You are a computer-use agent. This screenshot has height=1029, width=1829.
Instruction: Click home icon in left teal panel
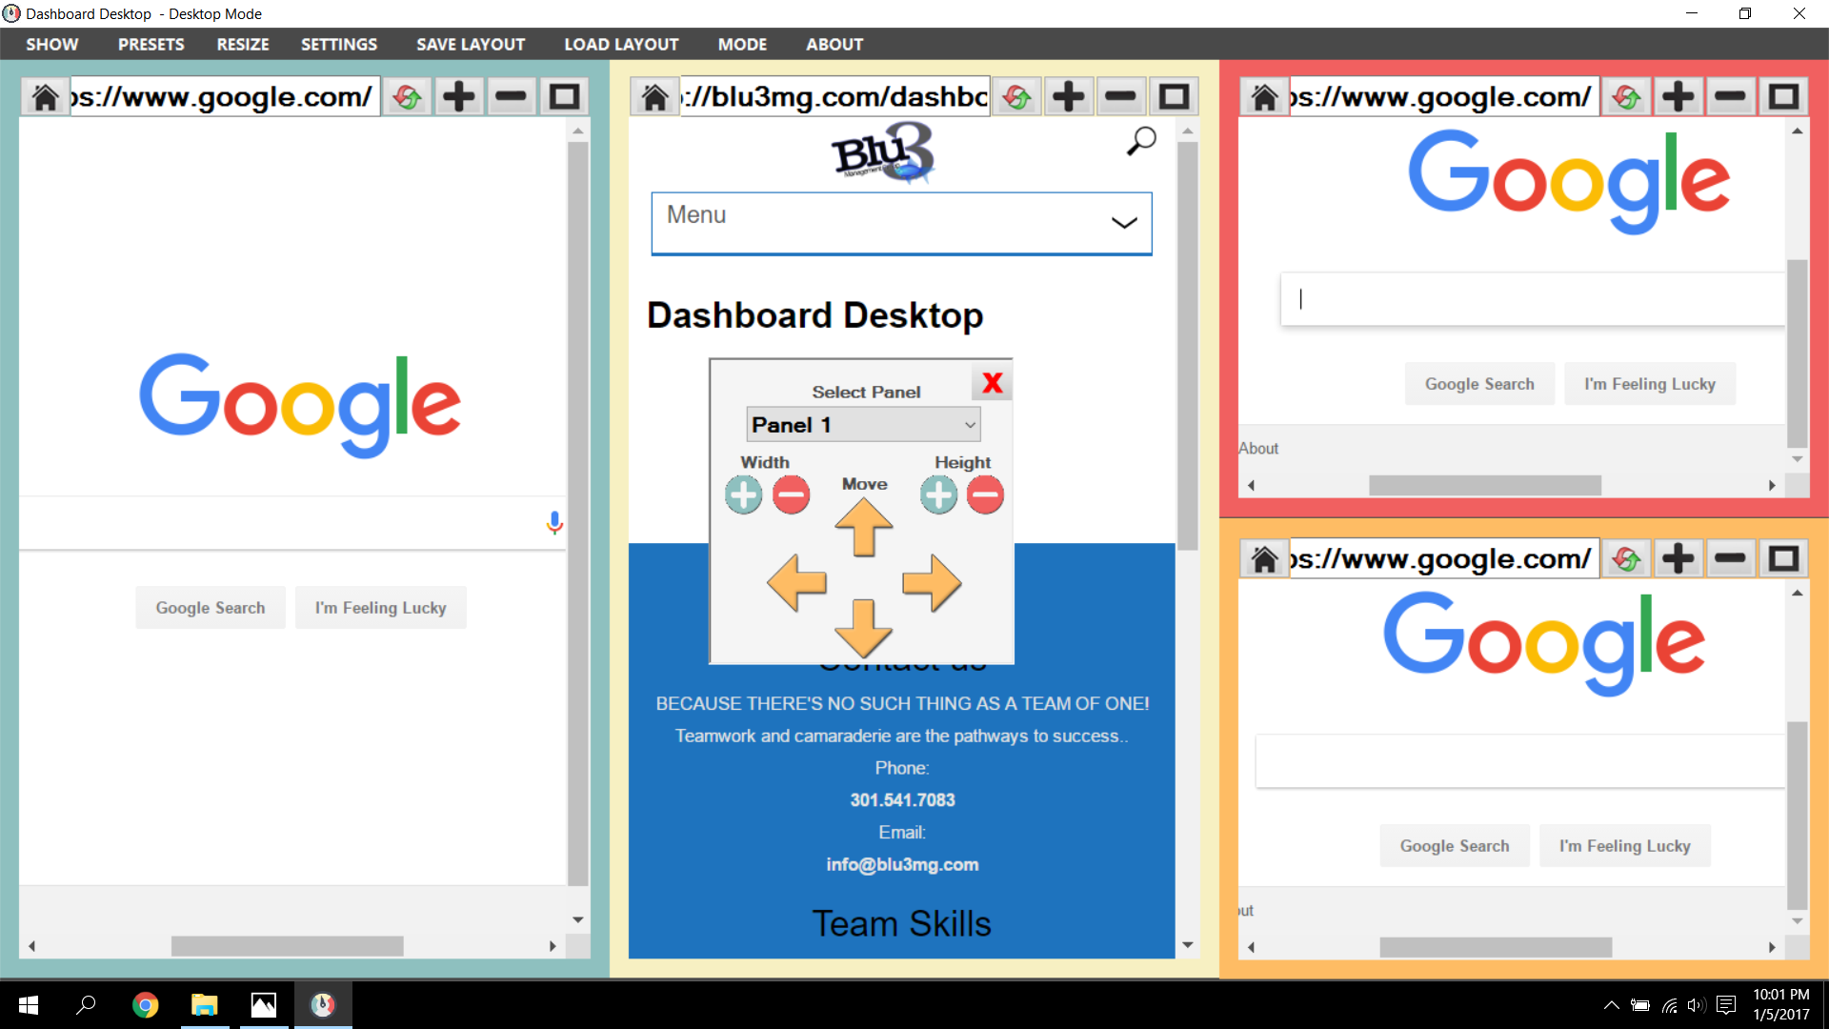pyautogui.click(x=45, y=97)
